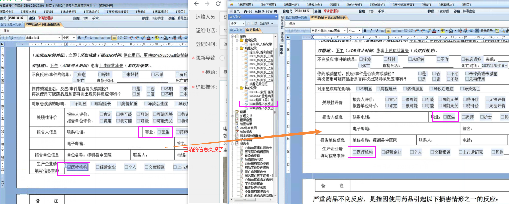Click undo icon in left editor toolbar

pyautogui.click(x=11, y=38)
